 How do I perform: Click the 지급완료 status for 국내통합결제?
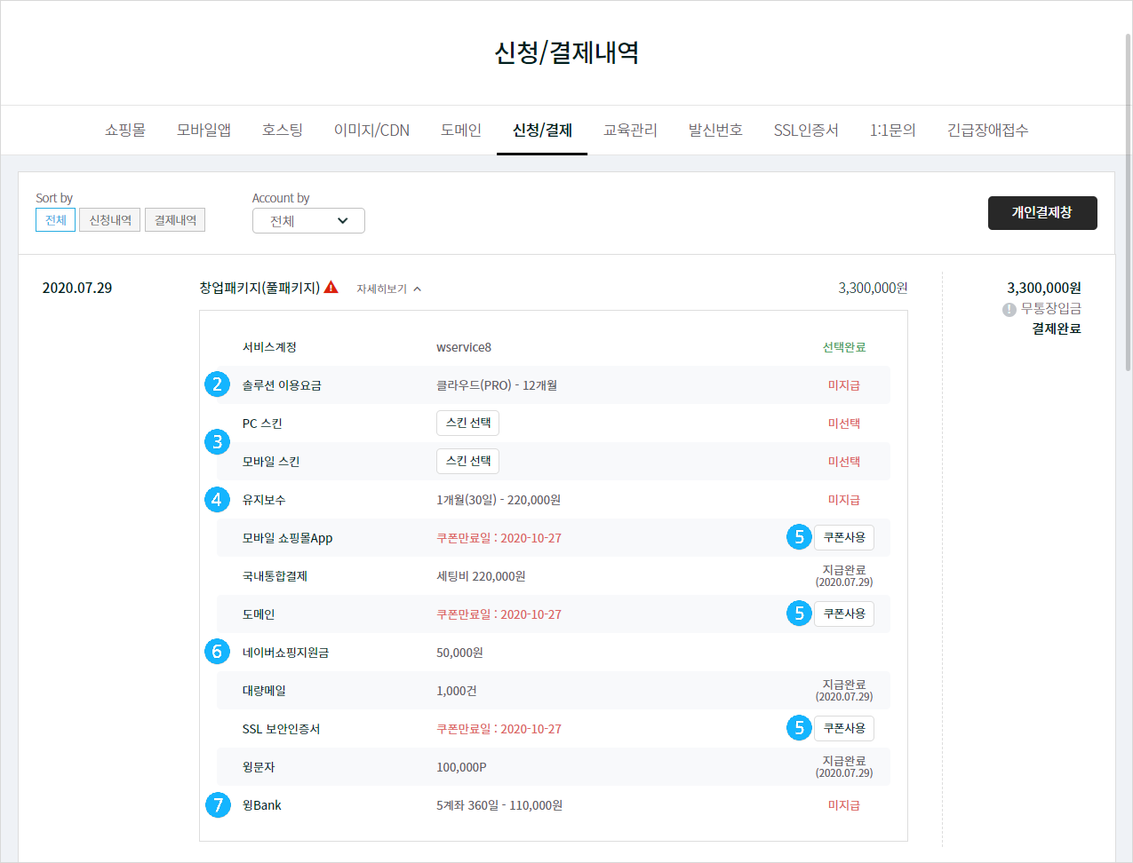point(844,575)
